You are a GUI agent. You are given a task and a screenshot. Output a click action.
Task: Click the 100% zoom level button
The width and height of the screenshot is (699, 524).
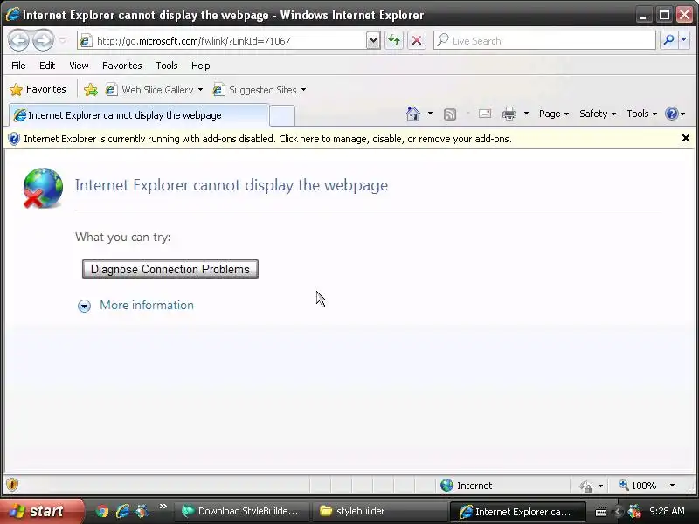(x=638, y=486)
